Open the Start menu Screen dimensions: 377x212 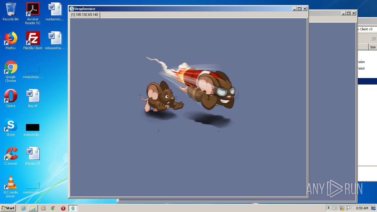point(8,208)
